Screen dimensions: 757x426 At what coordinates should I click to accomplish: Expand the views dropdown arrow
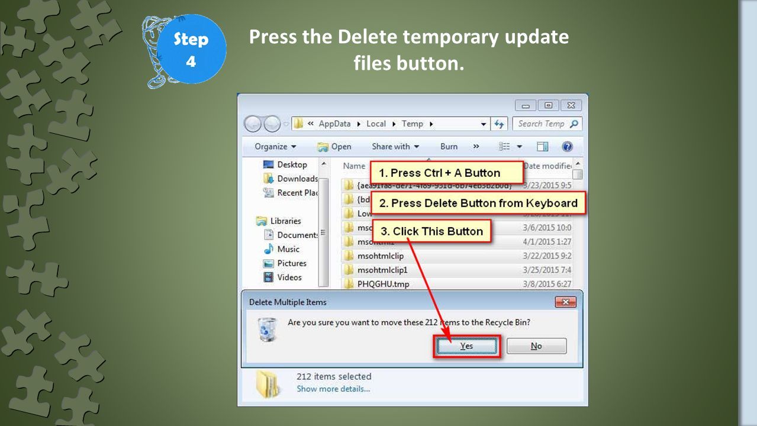(x=520, y=147)
